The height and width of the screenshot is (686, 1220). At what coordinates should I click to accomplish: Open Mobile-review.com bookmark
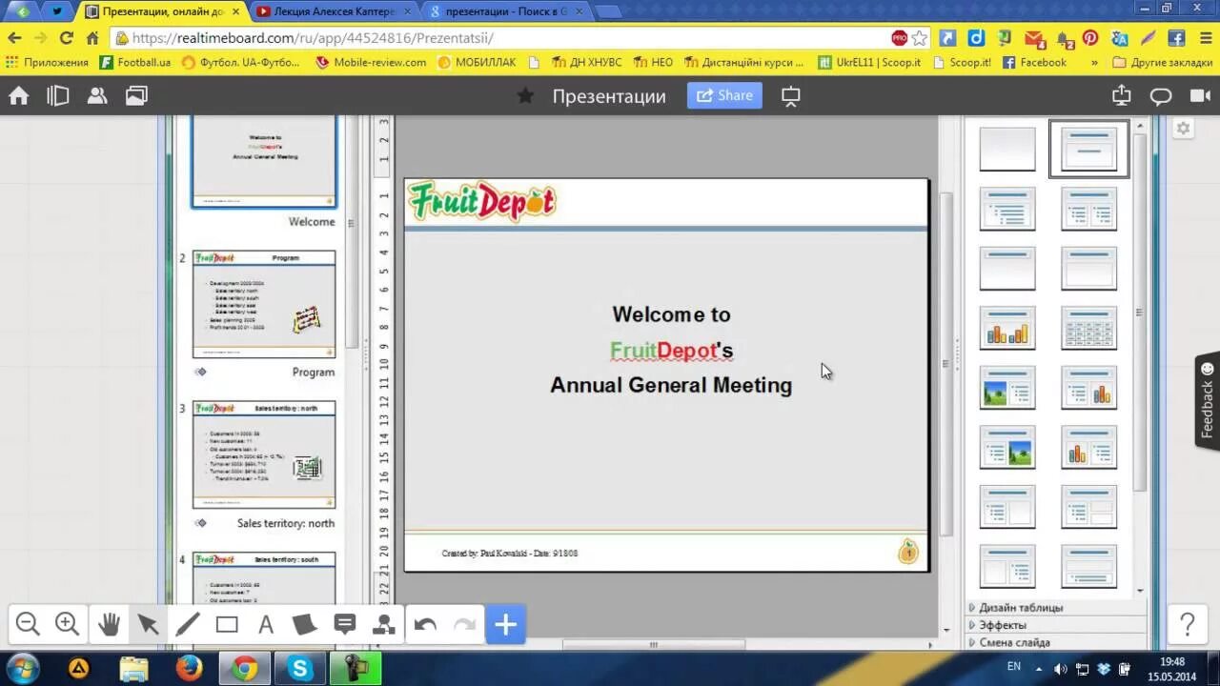[x=371, y=62]
